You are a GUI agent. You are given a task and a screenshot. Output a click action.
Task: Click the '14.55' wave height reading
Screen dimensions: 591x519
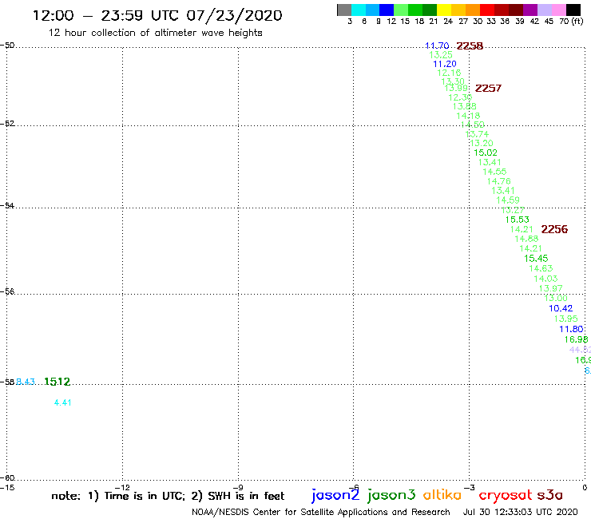(494, 172)
